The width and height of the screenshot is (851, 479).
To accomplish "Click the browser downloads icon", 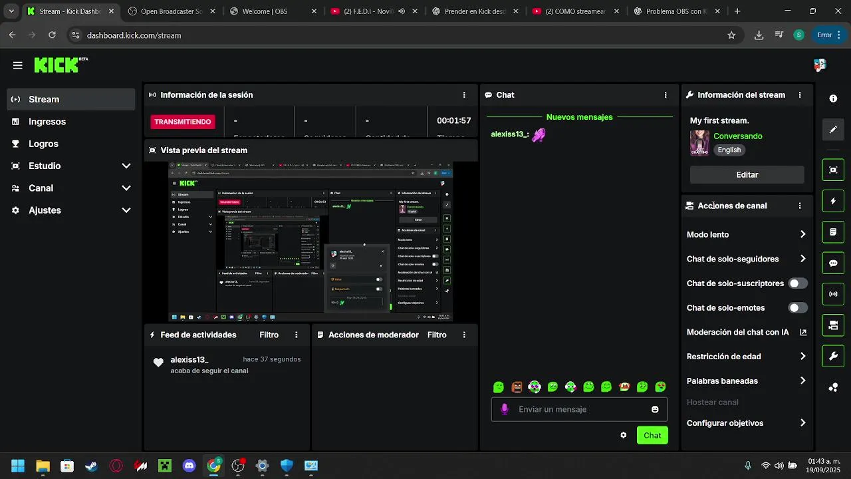I will (759, 35).
